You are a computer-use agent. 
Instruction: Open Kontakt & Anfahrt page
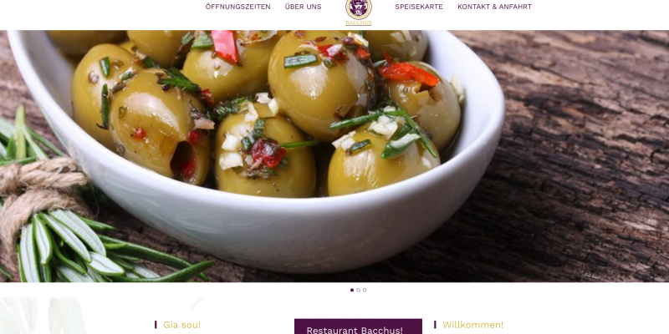coord(494,7)
